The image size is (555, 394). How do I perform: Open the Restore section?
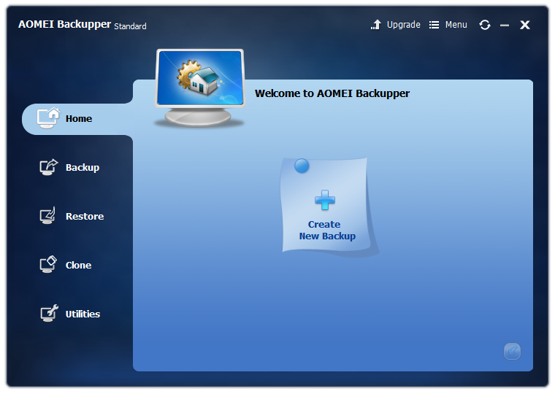pyautogui.click(x=72, y=216)
